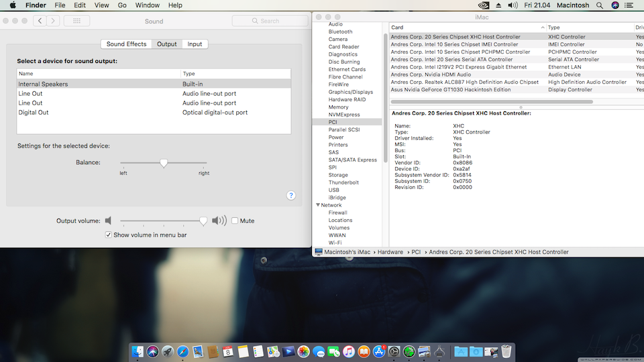Screen dimensions: 644x362
Task: Open Launchpad rocket icon in Dock
Action: 168,352
